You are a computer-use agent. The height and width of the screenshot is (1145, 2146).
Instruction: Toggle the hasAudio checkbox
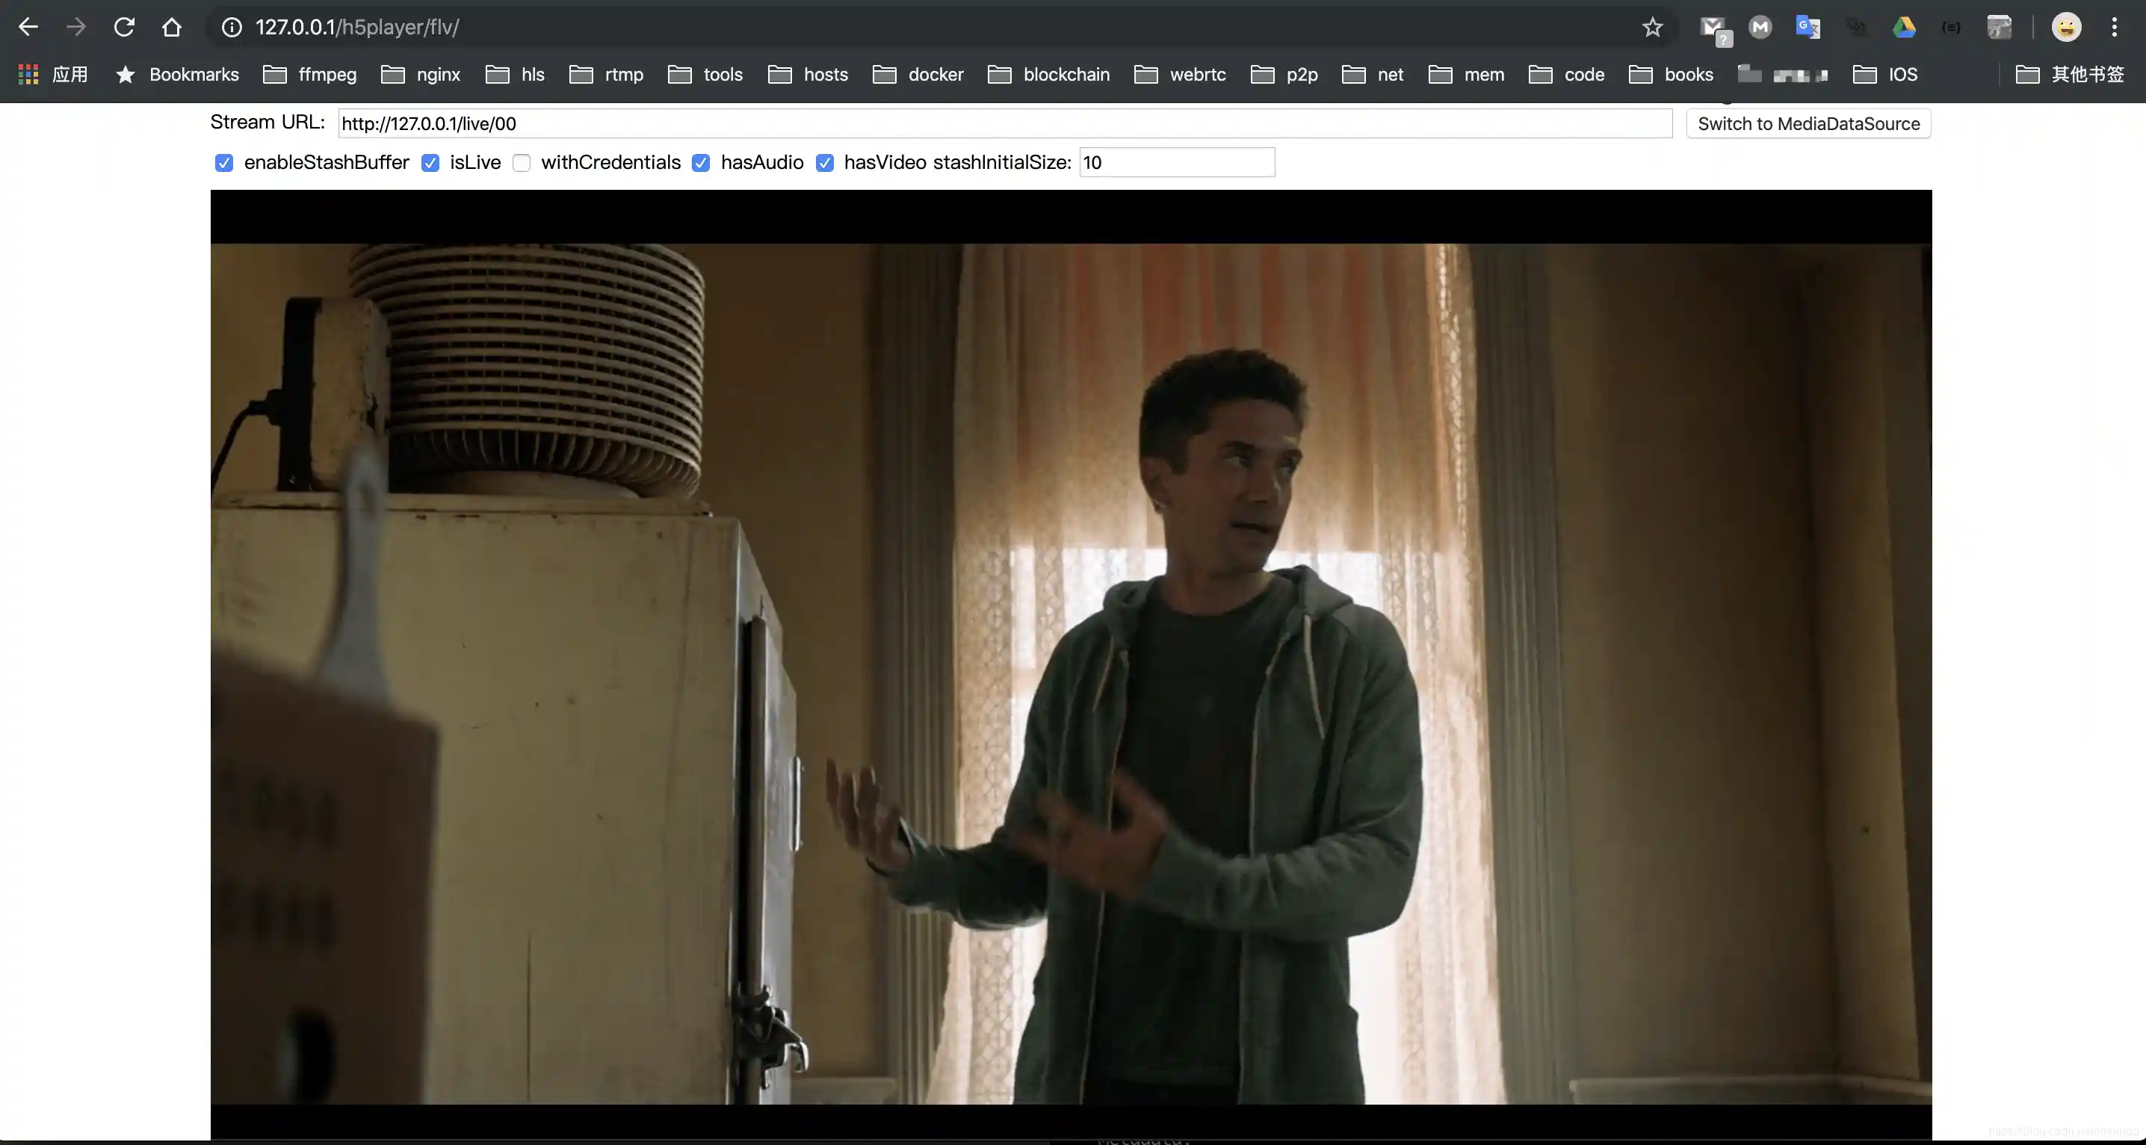tap(701, 162)
